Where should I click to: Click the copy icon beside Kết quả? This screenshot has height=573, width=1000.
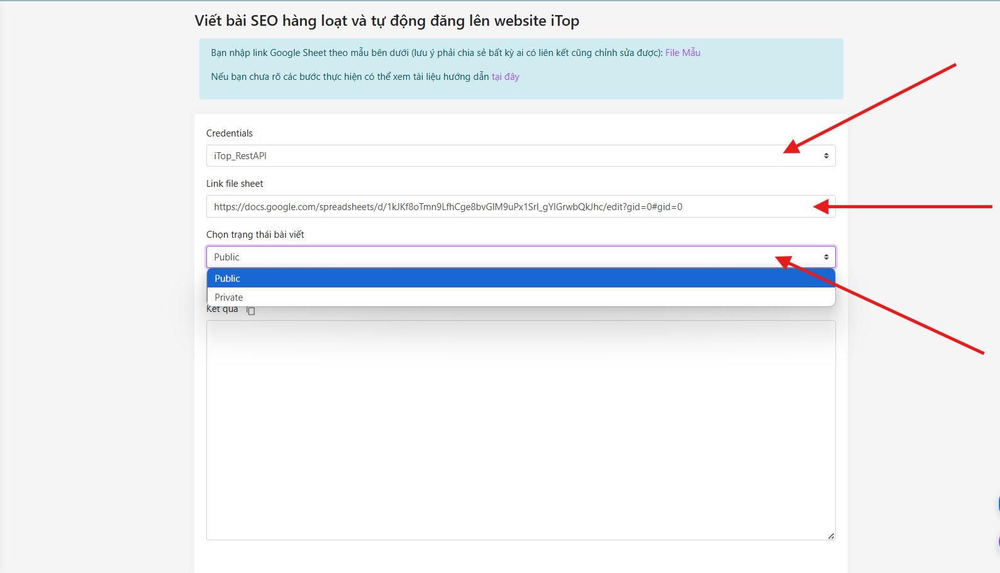click(251, 311)
